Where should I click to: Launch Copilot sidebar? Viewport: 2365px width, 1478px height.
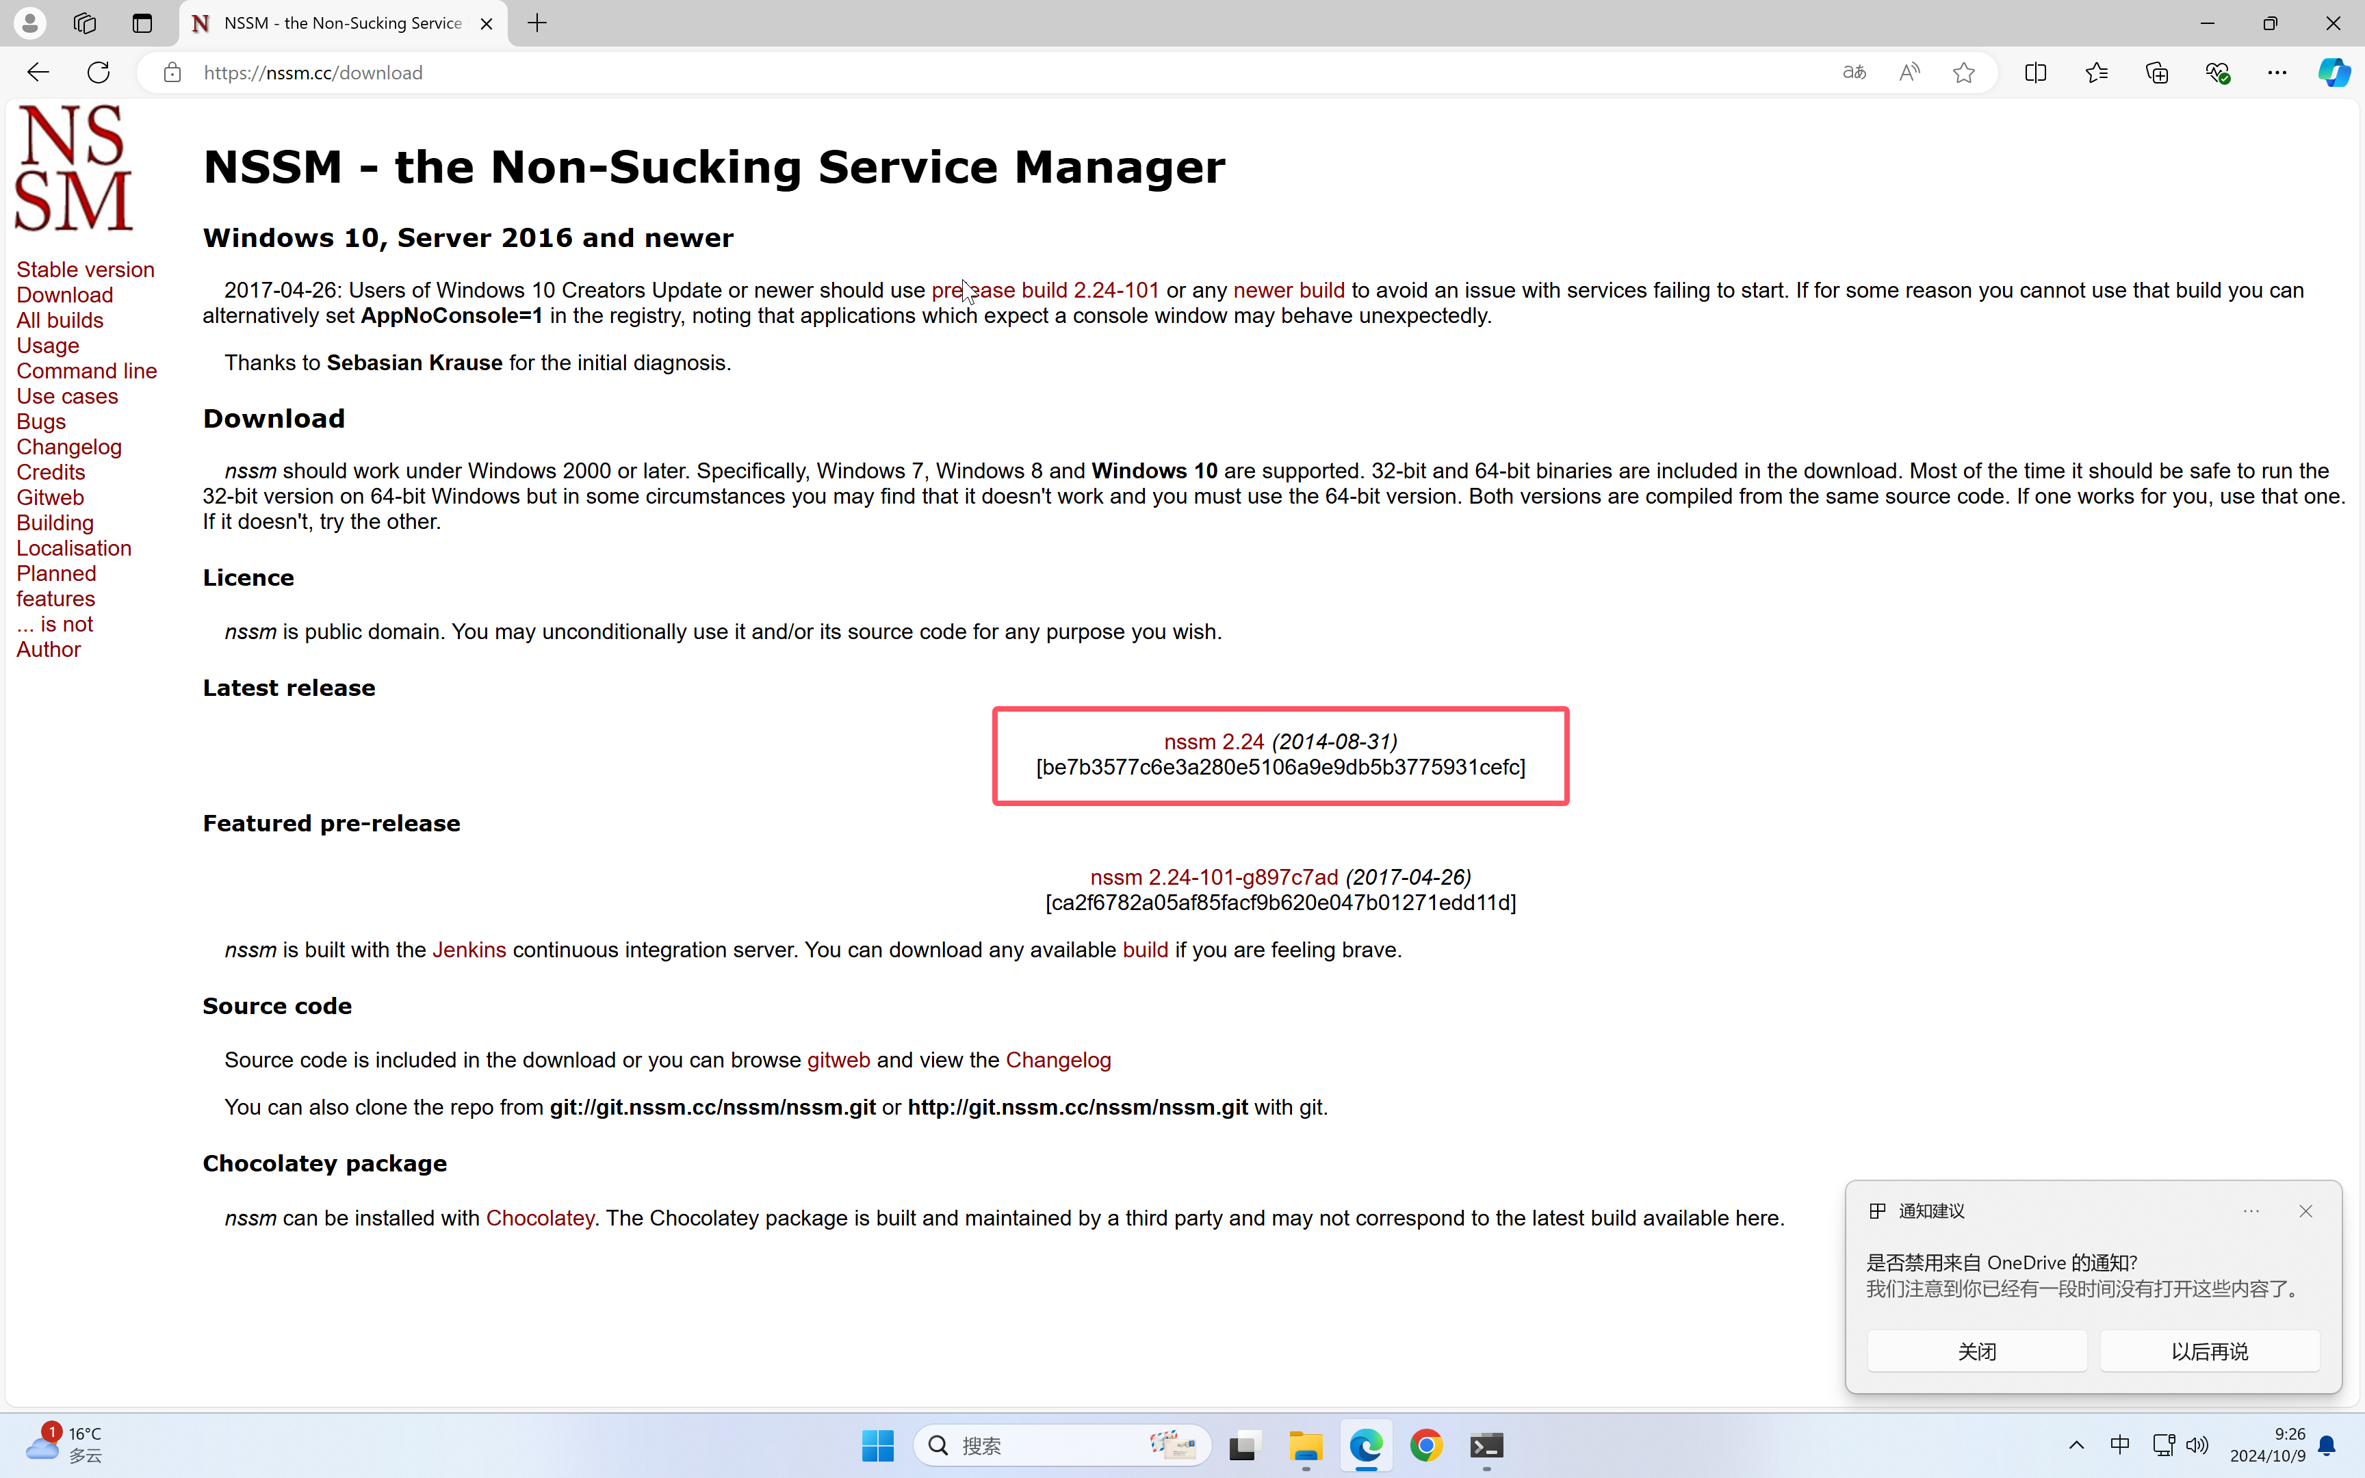(x=2334, y=73)
